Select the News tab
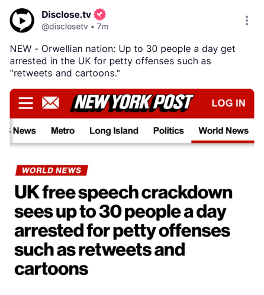Screen dimensions: 264x295 (24, 131)
